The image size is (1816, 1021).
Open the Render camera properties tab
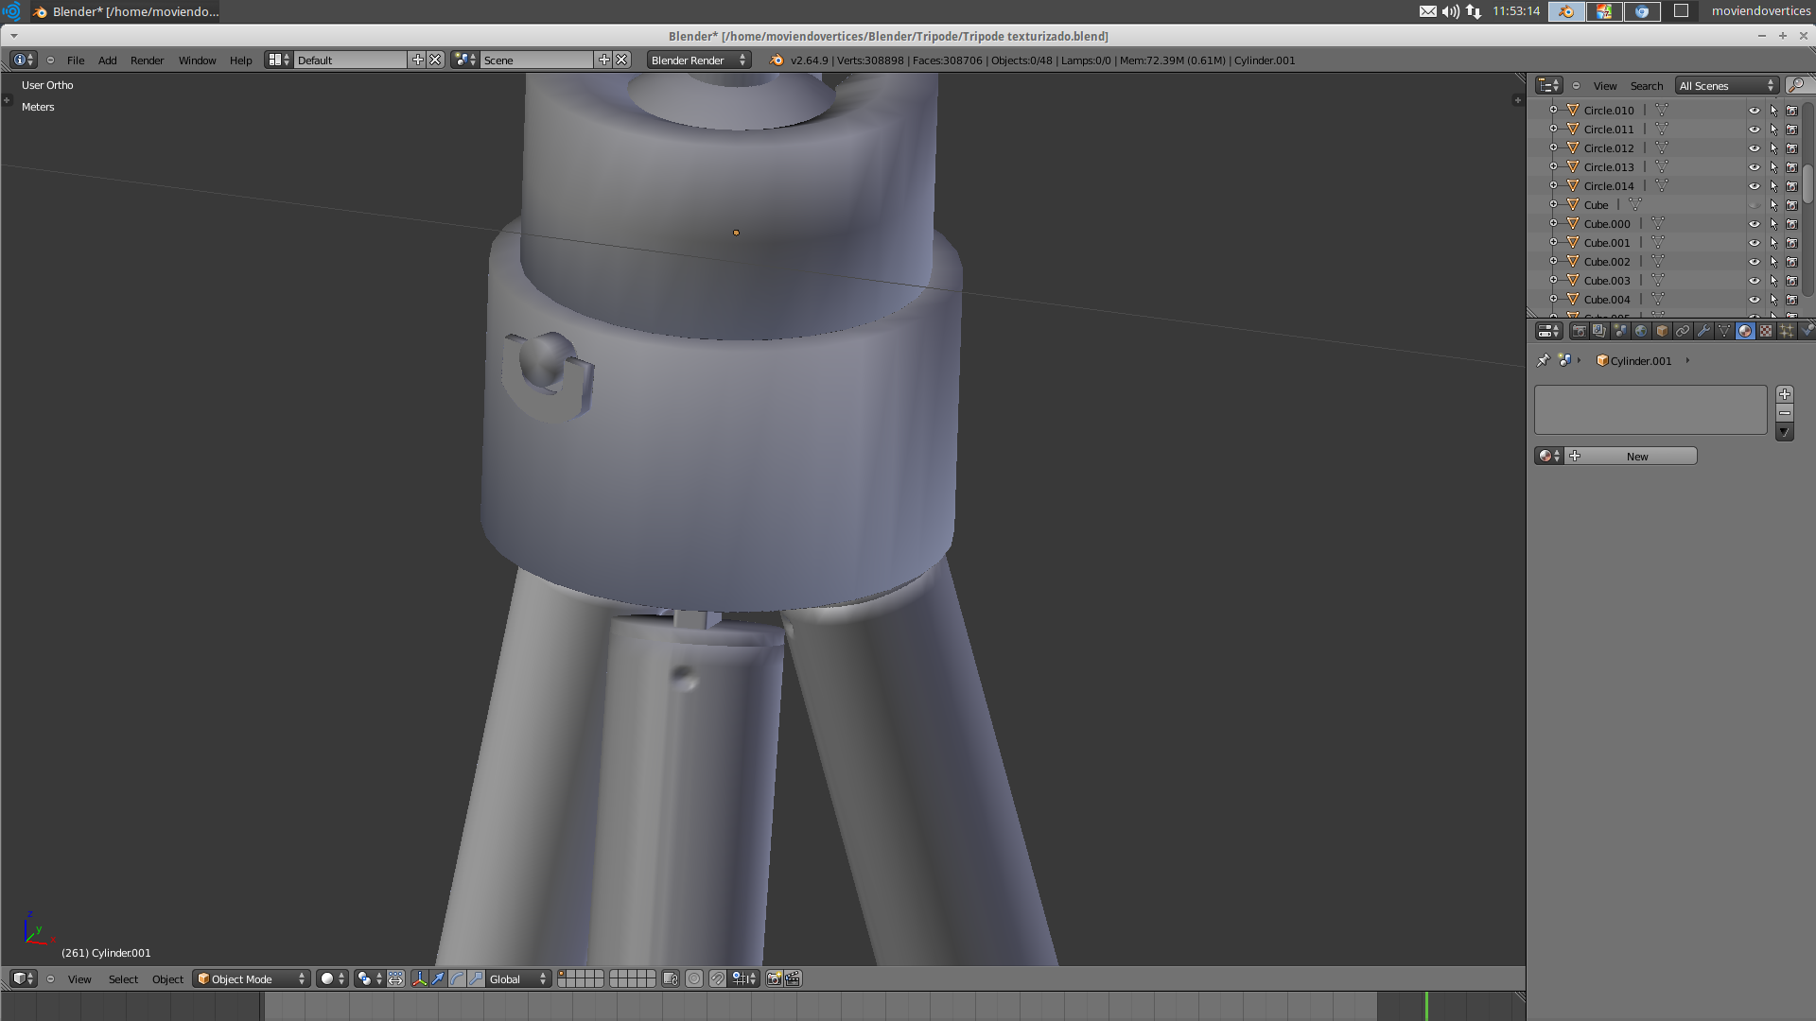pos(1579,331)
